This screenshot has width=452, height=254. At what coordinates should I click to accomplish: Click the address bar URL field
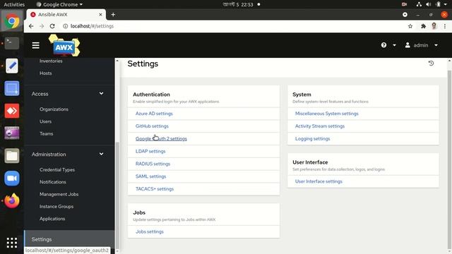pyautogui.click(x=231, y=26)
